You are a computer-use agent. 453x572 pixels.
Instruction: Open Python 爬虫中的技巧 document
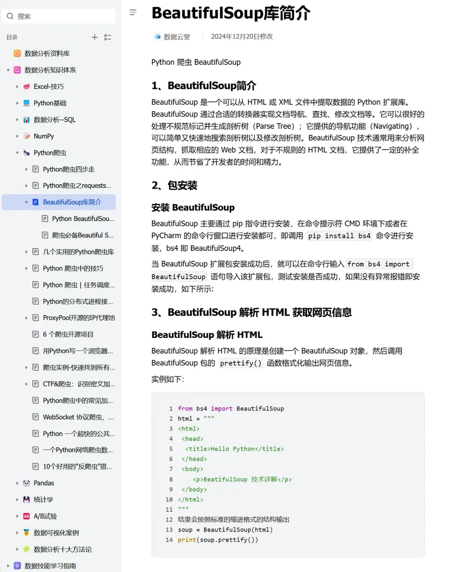[73, 268]
